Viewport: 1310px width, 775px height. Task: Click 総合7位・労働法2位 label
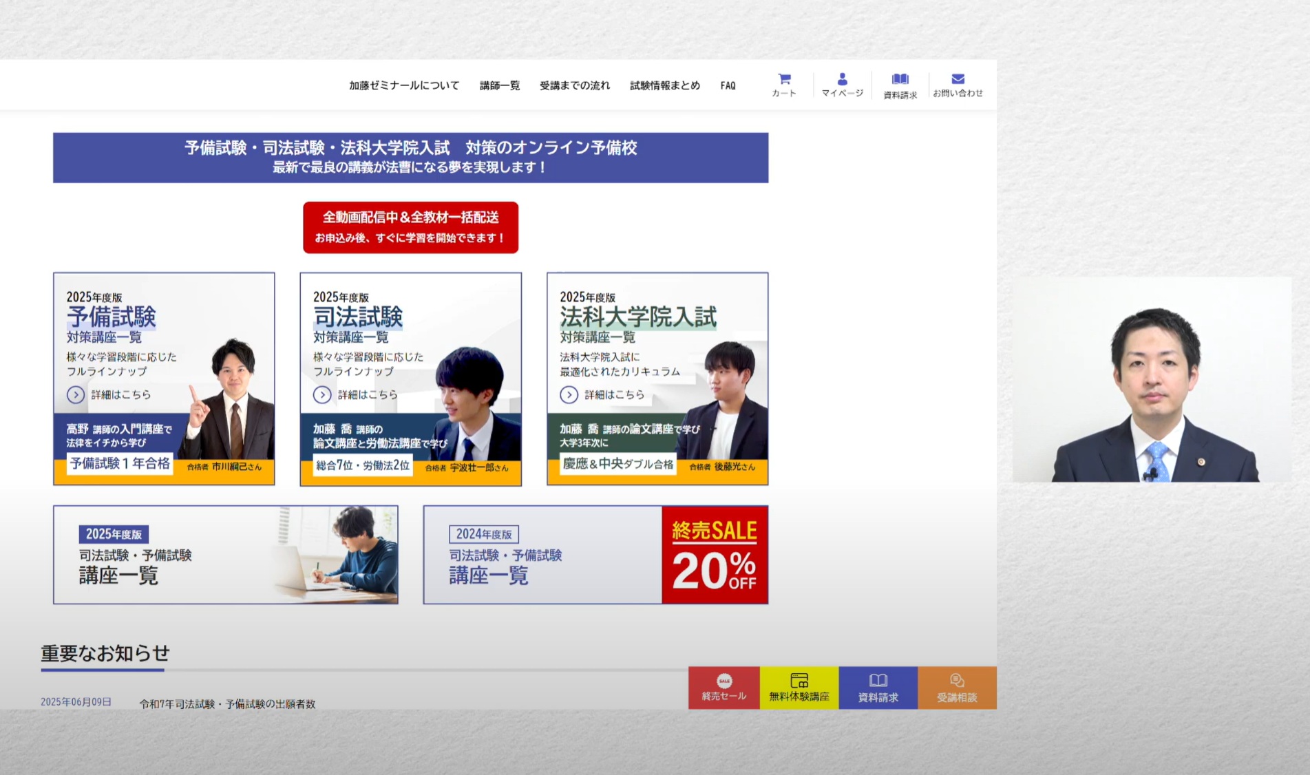[363, 465]
